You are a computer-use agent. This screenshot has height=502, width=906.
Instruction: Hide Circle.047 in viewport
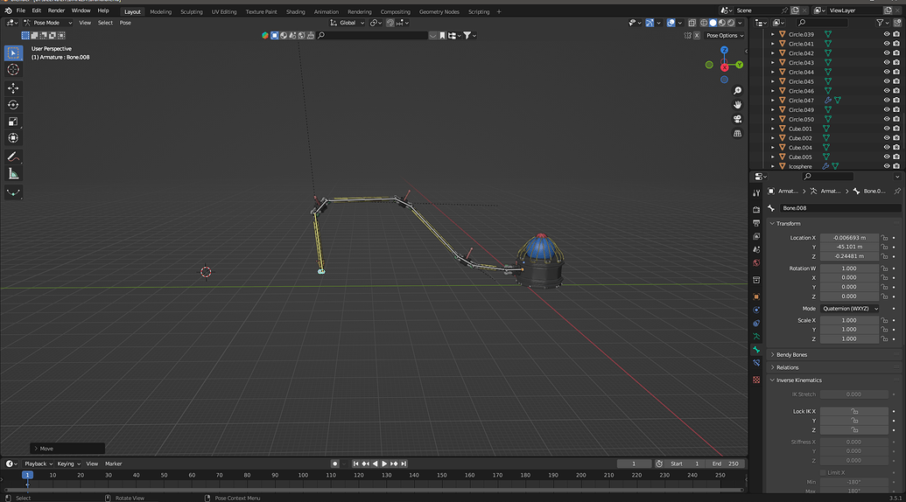point(887,101)
